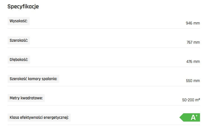Click the Szerokość label
Viewport: 221px width, 133px height.
point(19,40)
